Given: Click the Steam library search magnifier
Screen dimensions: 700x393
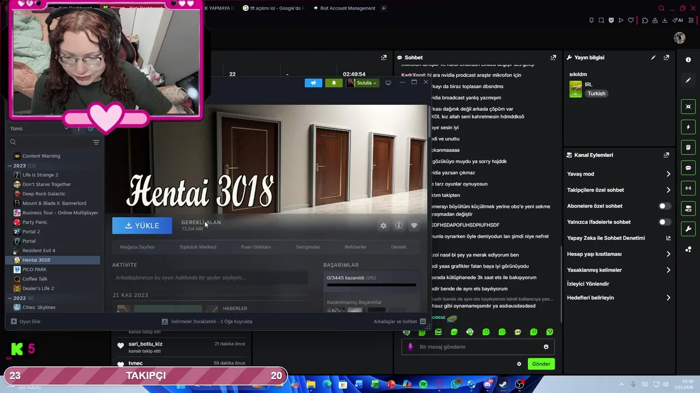Looking at the screenshot, I should coord(13,142).
